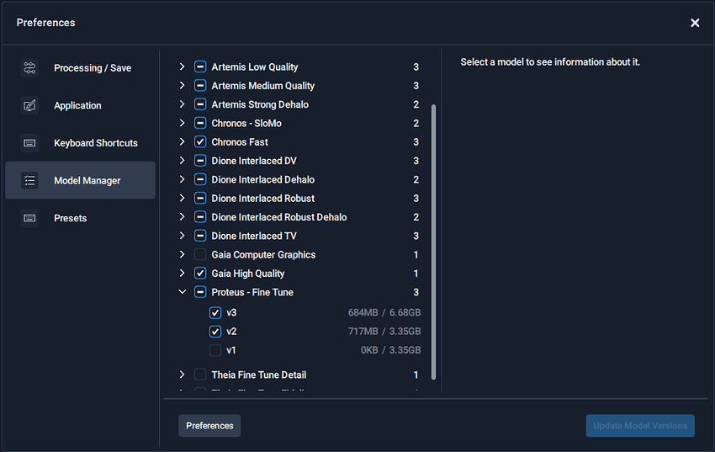Click the v2 version label
The width and height of the screenshot is (715, 452).
[x=231, y=332]
